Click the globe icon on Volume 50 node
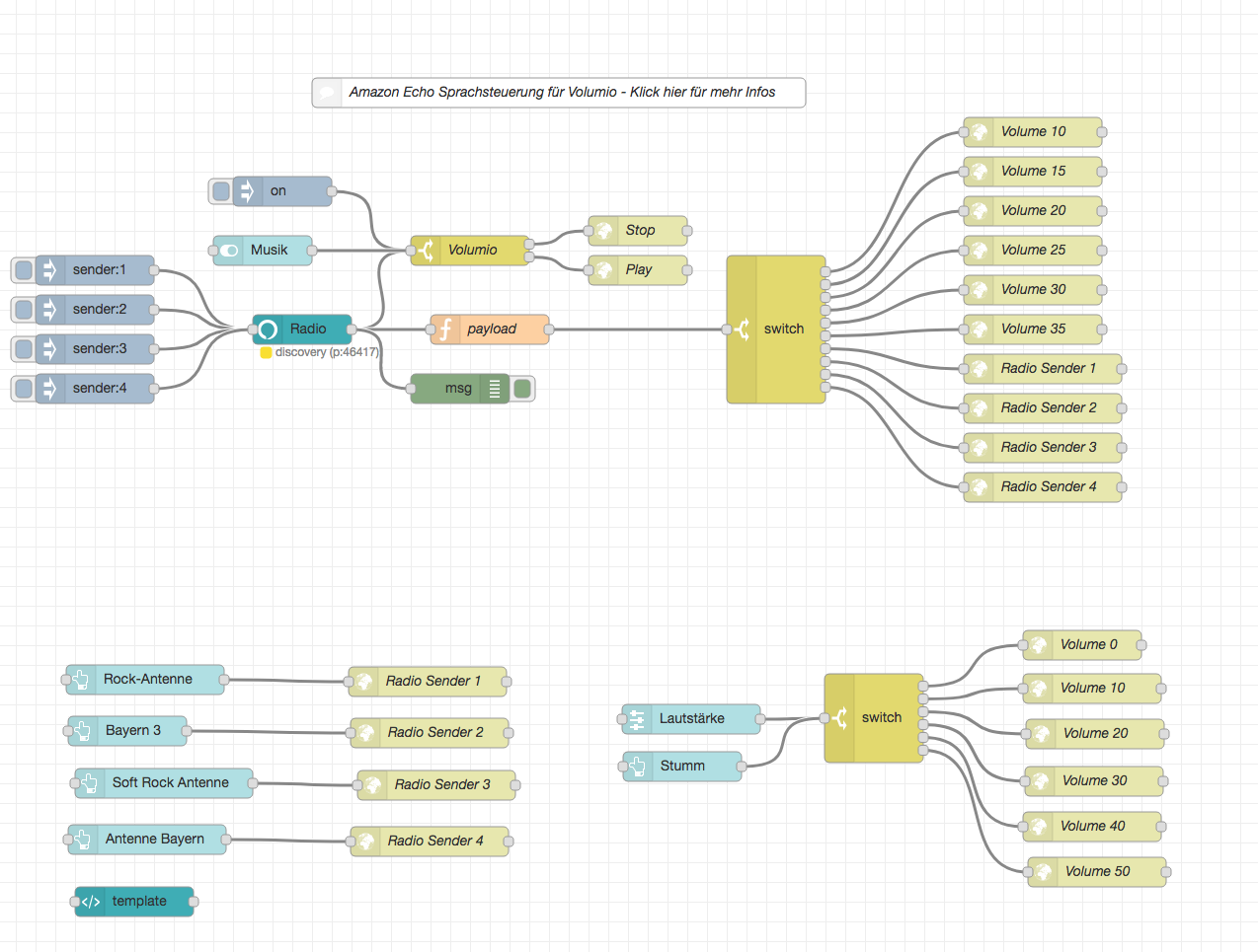Image resolution: width=1258 pixels, height=952 pixels. (x=1043, y=872)
